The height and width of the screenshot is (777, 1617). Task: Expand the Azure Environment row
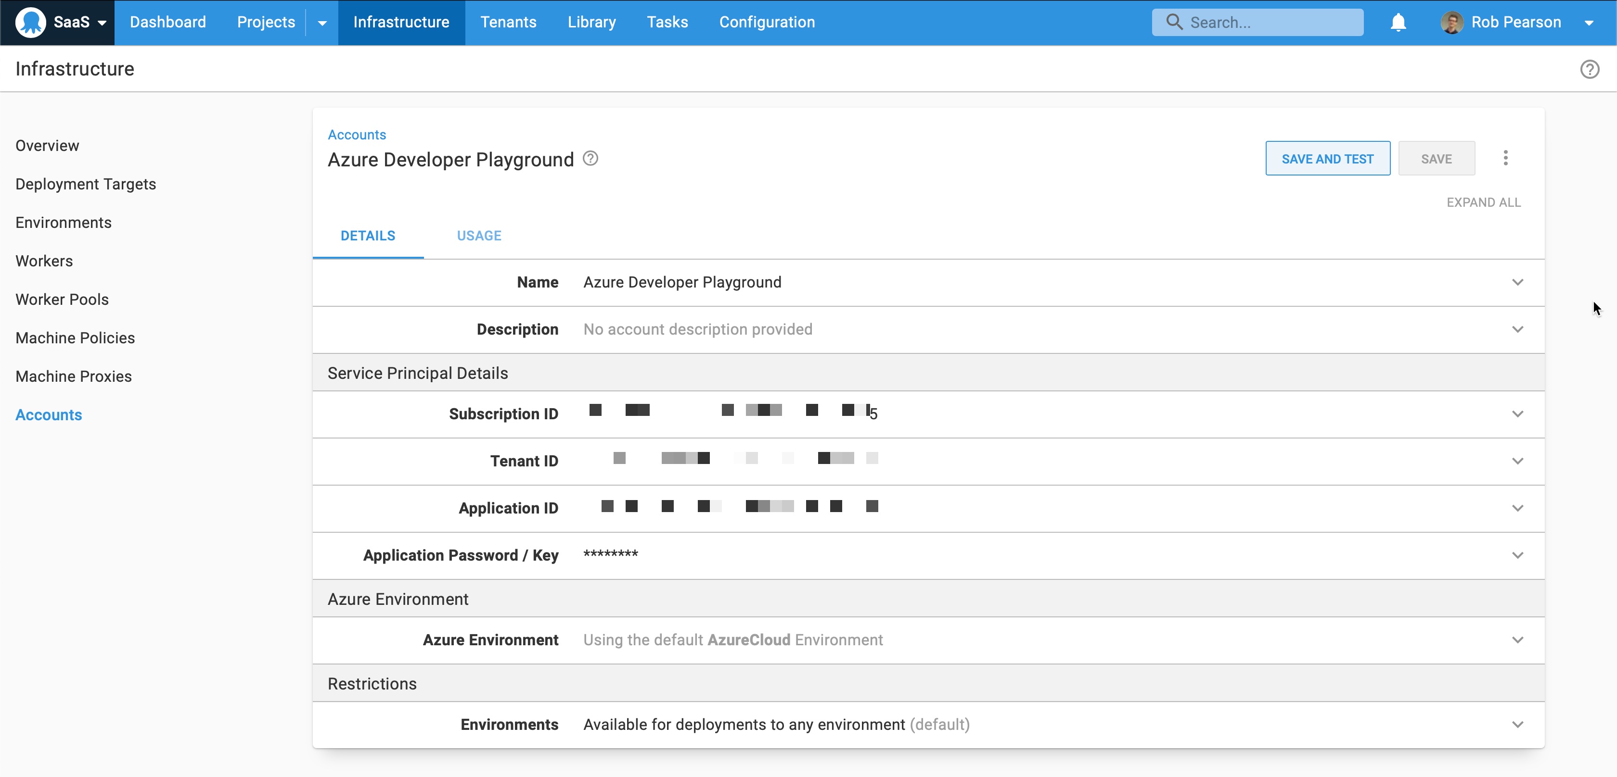[x=1518, y=640]
